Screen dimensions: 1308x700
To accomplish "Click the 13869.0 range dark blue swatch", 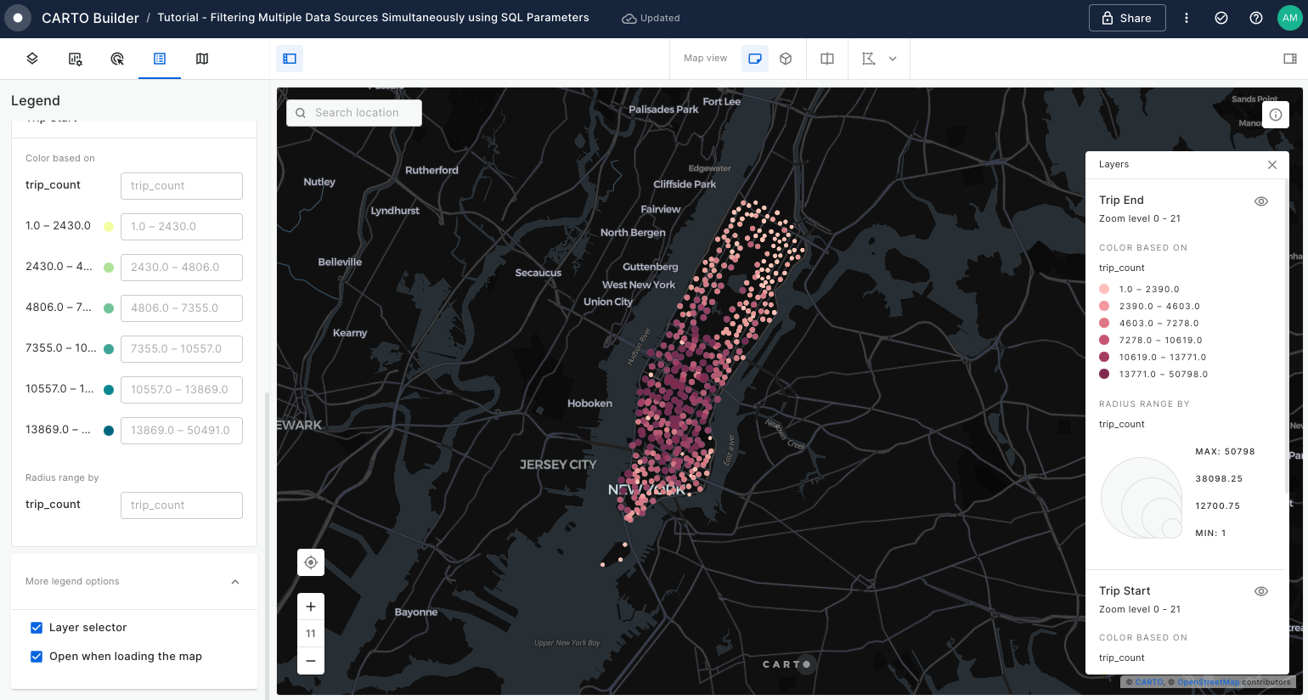I will click(x=109, y=431).
